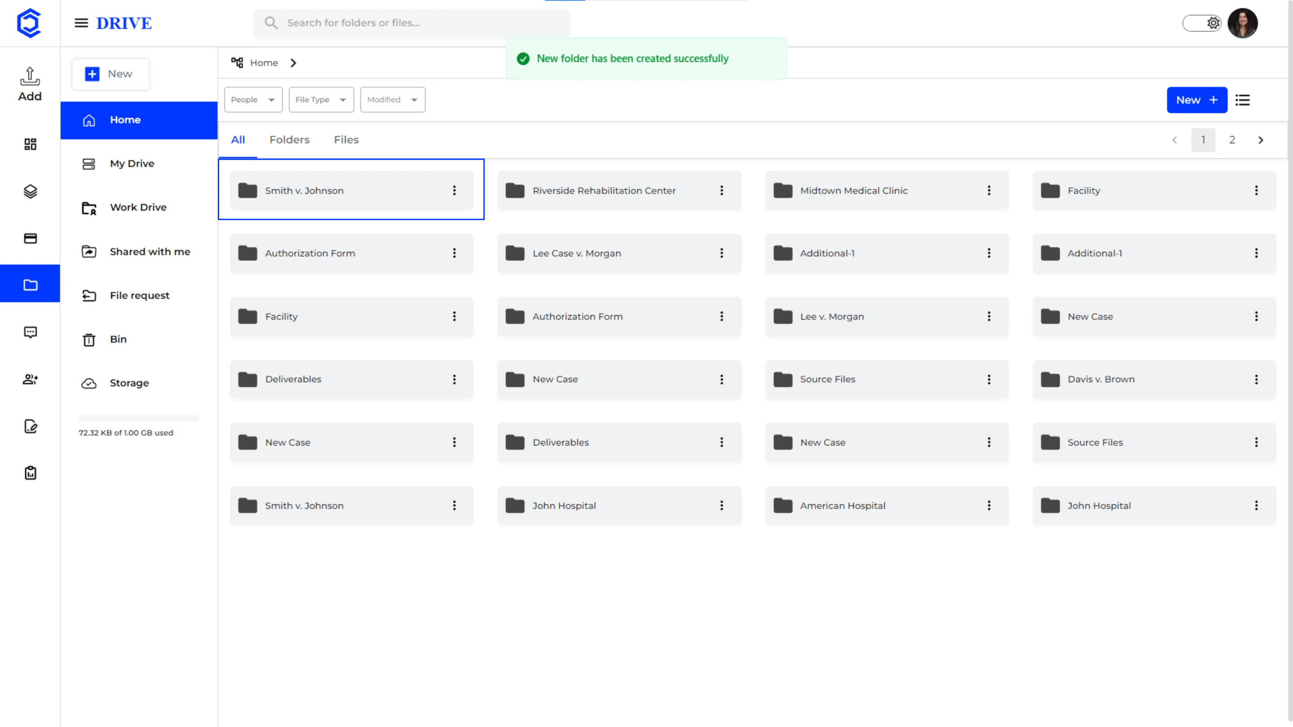Open Work Drive in the sidebar
Image resolution: width=1293 pixels, height=727 pixels.
(139, 208)
